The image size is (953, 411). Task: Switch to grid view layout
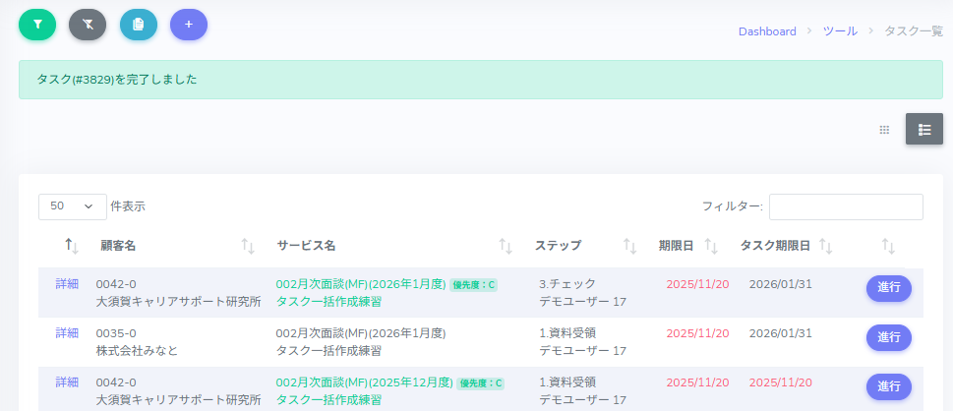click(884, 129)
